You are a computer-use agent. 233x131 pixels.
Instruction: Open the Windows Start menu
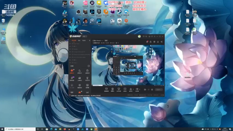pyautogui.click(x=2, y=129)
